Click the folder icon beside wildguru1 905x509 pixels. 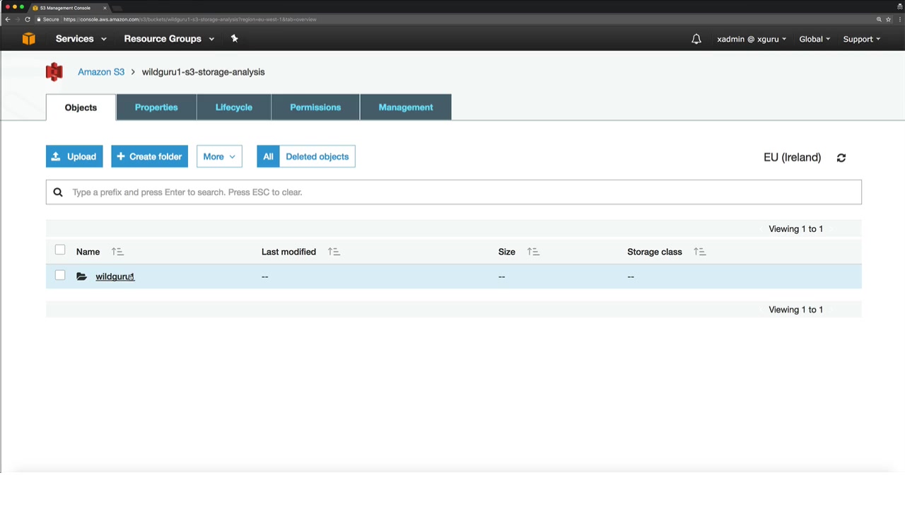coord(81,276)
